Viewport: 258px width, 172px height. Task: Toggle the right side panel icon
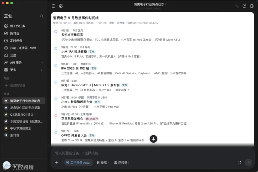pos(252,6)
